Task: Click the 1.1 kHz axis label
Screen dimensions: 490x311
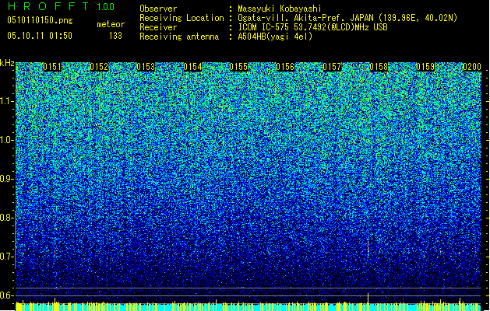Action: [6, 101]
